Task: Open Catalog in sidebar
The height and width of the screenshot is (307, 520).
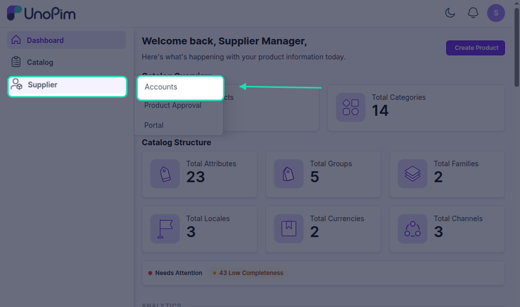Action: click(66, 62)
